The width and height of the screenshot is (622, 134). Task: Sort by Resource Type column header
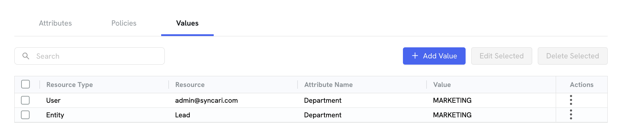(70, 85)
